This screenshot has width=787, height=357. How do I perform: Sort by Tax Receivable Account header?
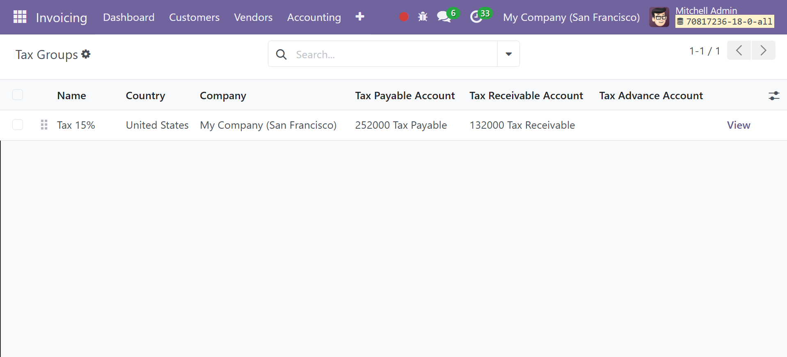[x=526, y=96]
